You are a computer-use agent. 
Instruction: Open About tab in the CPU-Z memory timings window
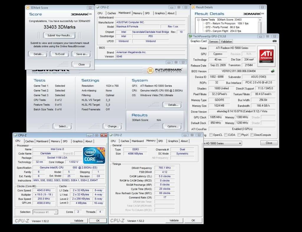[184, 141]
